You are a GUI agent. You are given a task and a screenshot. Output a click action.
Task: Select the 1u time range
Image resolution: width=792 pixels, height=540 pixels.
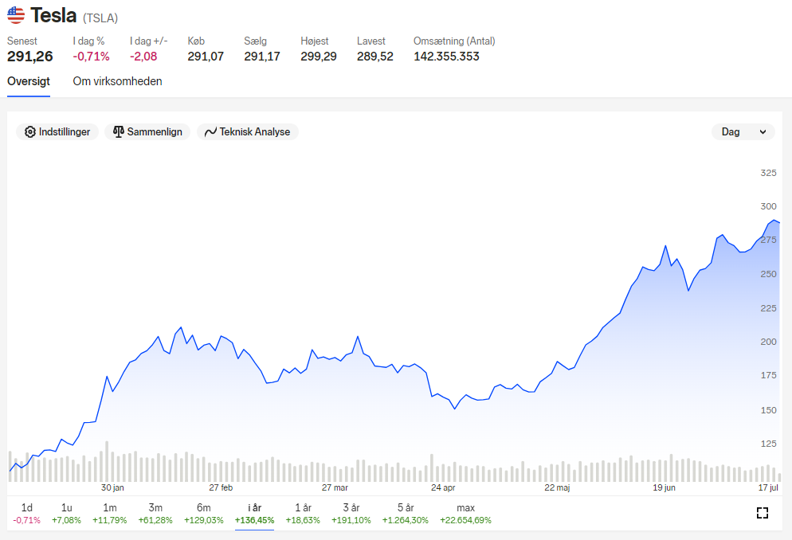[66, 513]
